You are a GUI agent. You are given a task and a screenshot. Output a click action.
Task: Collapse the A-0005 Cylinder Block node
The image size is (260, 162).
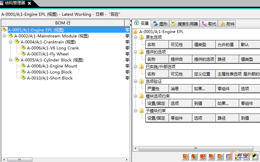[x=11, y=60]
